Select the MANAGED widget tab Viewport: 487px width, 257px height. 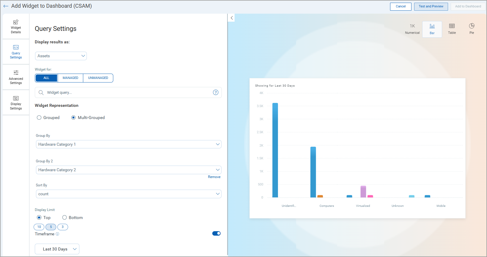click(70, 78)
